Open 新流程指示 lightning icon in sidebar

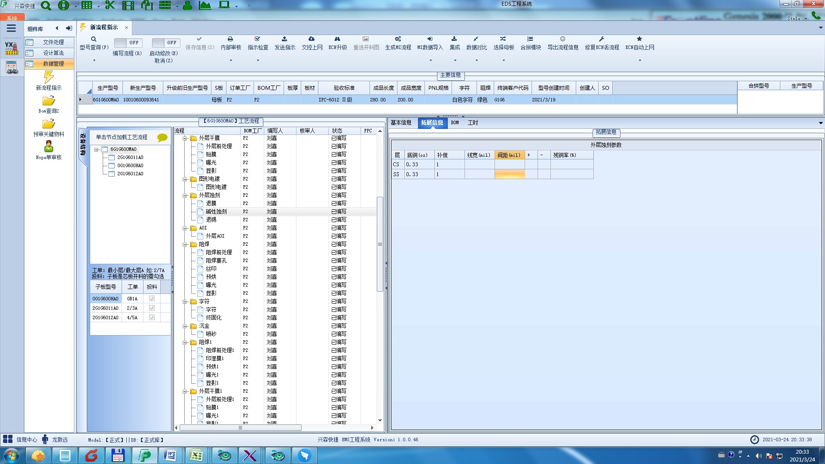pyautogui.click(x=49, y=77)
